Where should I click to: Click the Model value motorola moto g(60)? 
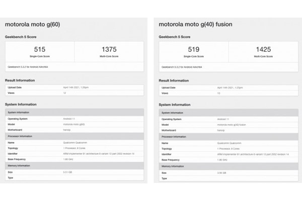[73, 124]
